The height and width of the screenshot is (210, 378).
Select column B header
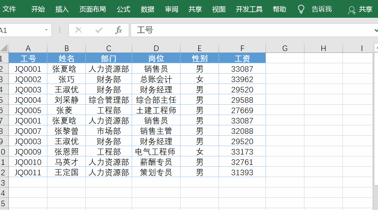(67, 48)
